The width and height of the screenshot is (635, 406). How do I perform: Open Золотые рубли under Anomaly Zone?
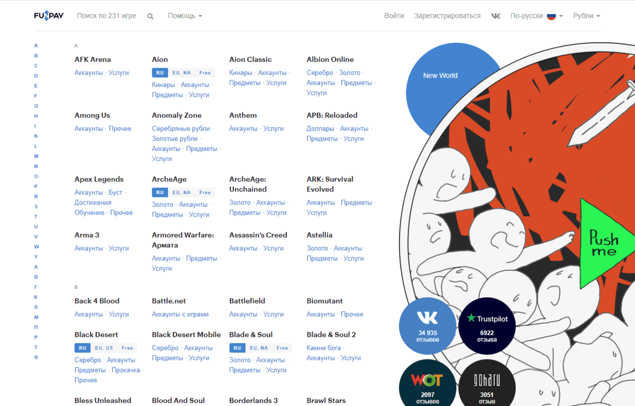click(x=175, y=139)
